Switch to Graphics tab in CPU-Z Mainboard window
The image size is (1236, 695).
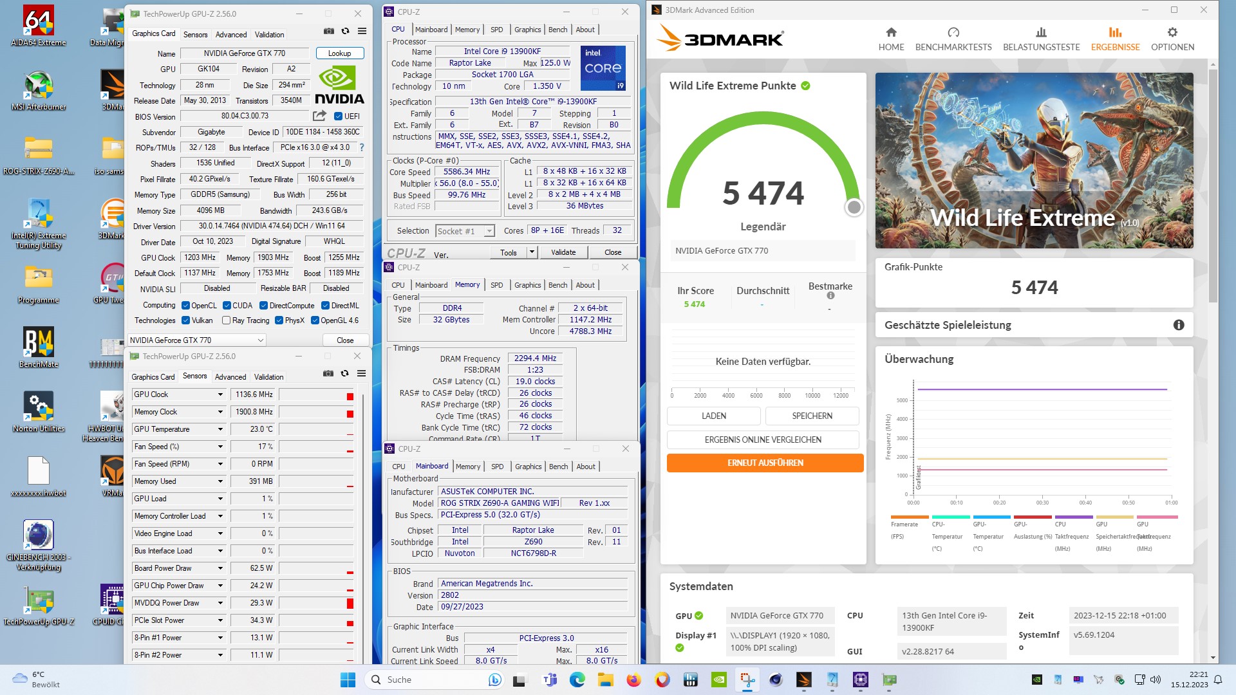528,467
